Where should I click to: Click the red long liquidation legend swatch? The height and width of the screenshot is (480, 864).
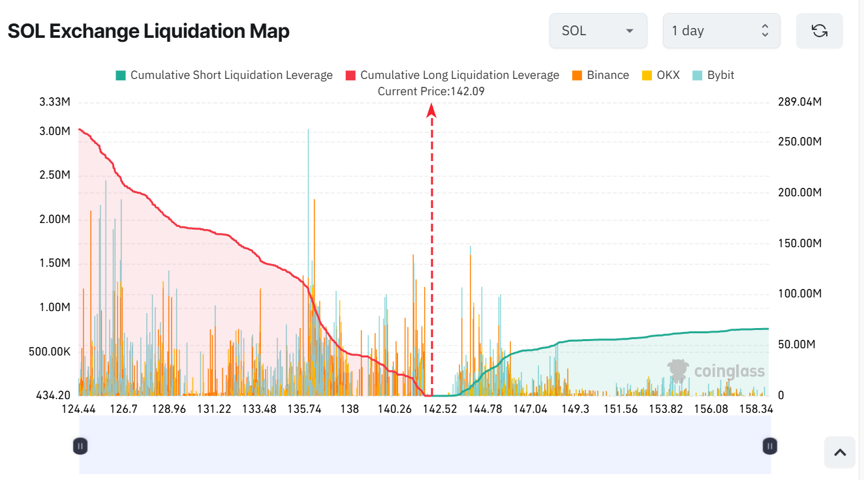[x=350, y=75]
